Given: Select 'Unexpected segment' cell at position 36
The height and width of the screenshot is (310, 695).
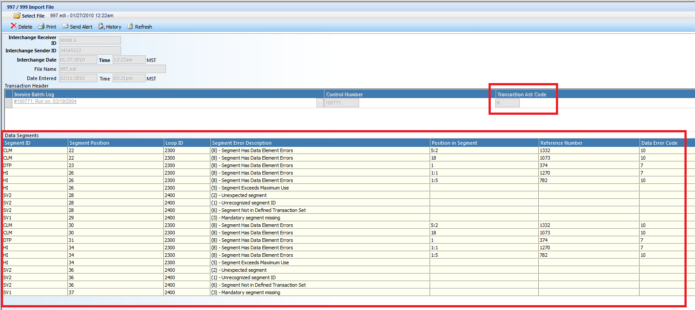Looking at the screenshot, I should coord(320,270).
